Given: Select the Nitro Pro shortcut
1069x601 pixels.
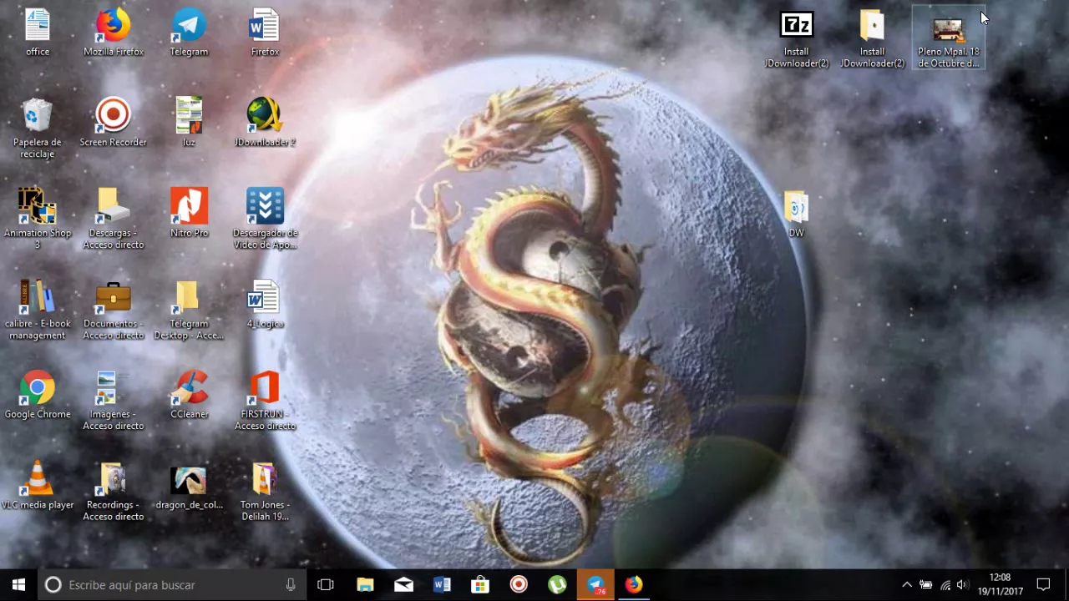Looking at the screenshot, I should pyautogui.click(x=189, y=214).
